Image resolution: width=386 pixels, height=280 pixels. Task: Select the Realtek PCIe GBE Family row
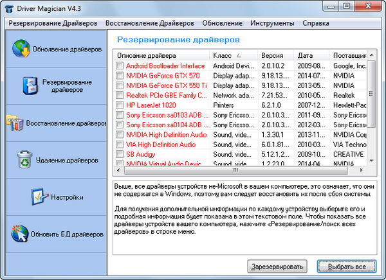pyautogui.click(x=166, y=96)
